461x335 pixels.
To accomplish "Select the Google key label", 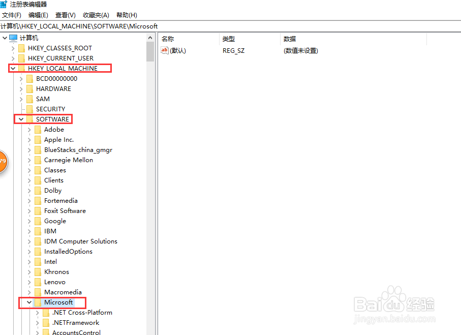I will [55, 221].
